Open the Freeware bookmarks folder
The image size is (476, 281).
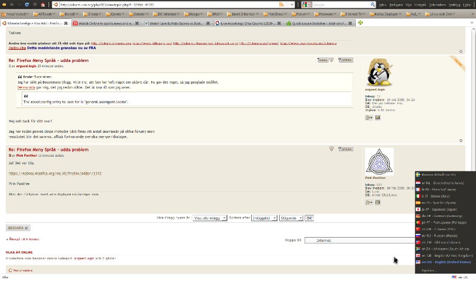[x=325, y=14]
